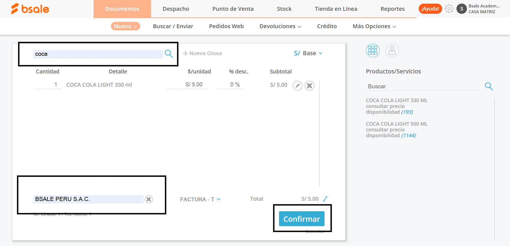Show clients person icon

click(392, 51)
